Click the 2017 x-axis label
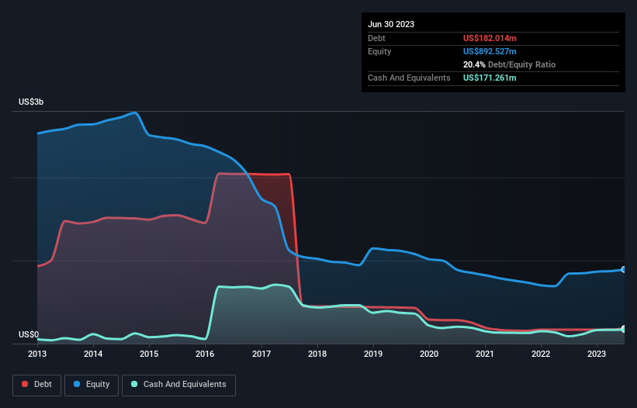This screenshot has height=408, width=637. 261,354
